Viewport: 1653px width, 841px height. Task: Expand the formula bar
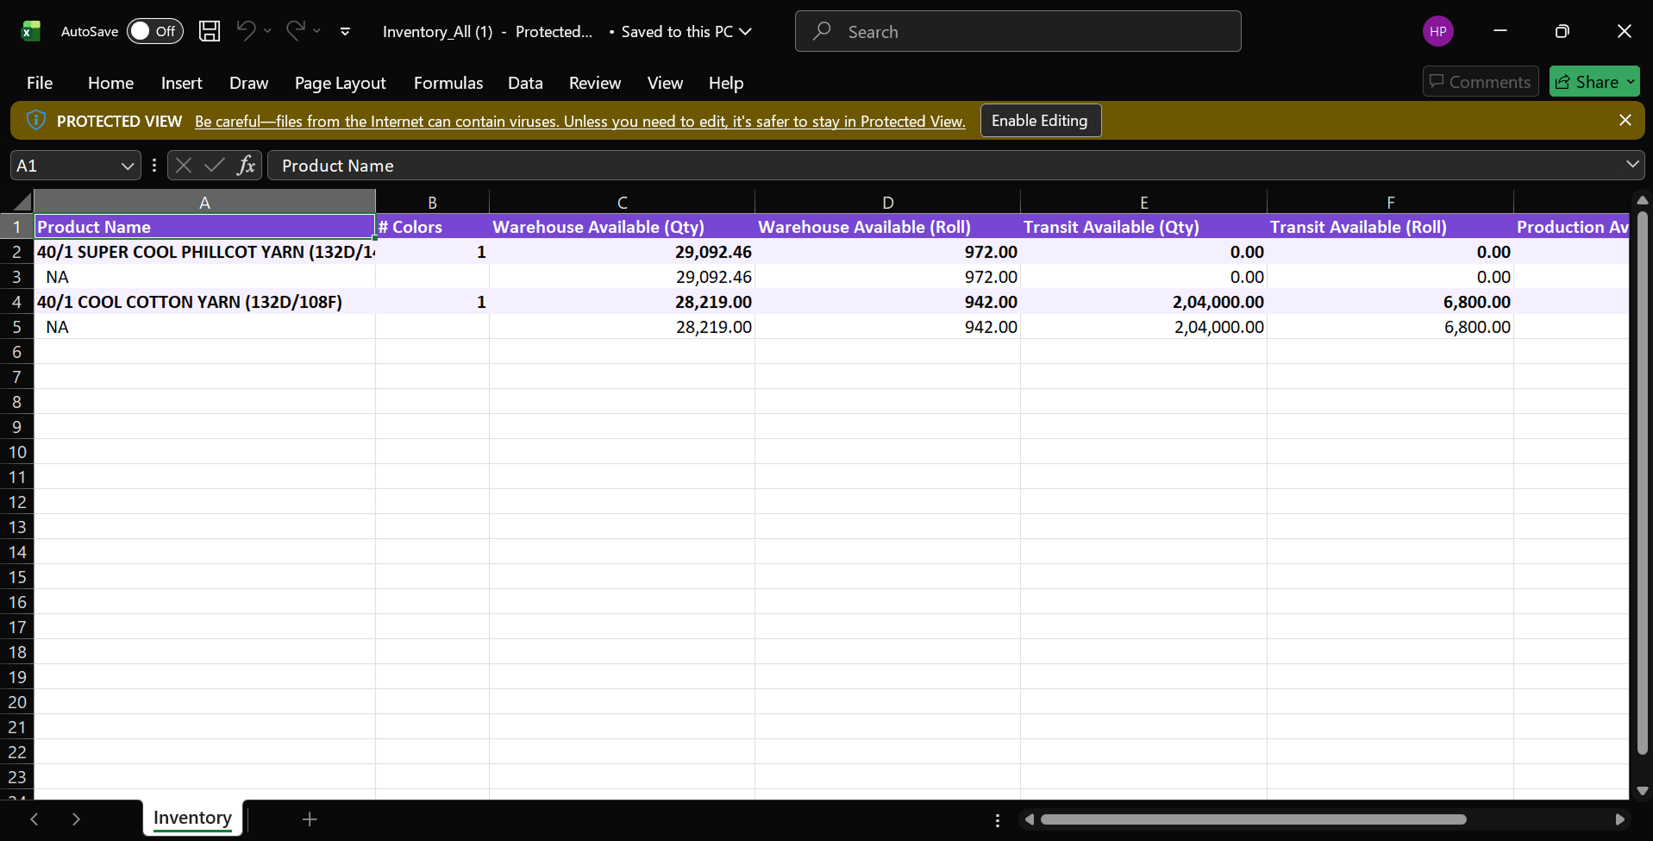(1632, 165)
